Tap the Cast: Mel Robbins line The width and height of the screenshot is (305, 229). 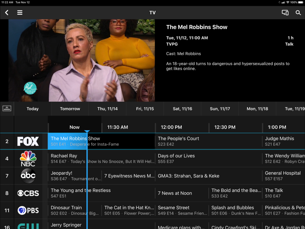point(183,54)
